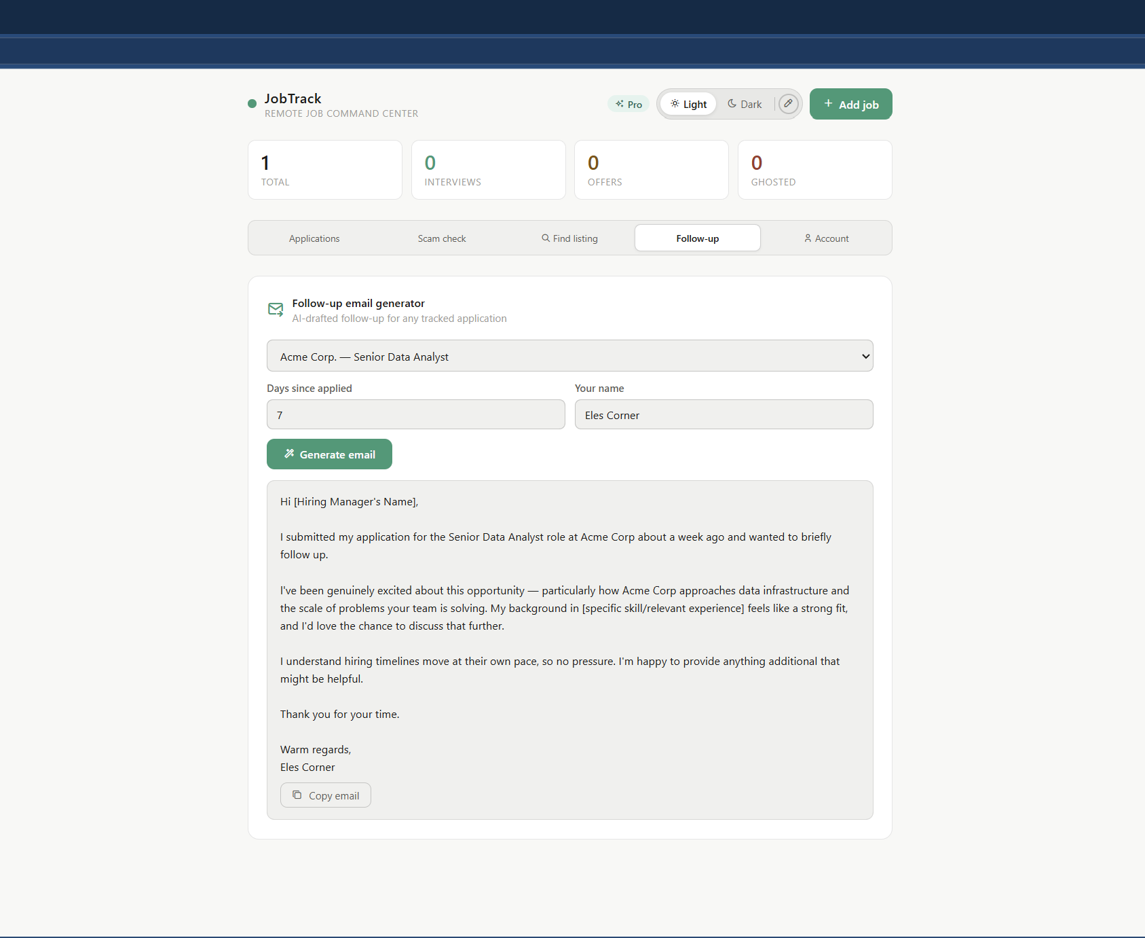Open the Scam check tab
Screen dimensions: 1145x938
[x=442, y=238]
